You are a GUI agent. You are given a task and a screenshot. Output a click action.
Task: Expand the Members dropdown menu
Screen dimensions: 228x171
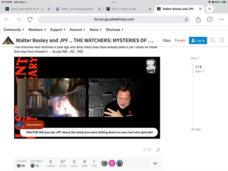[x=37, y=30]
